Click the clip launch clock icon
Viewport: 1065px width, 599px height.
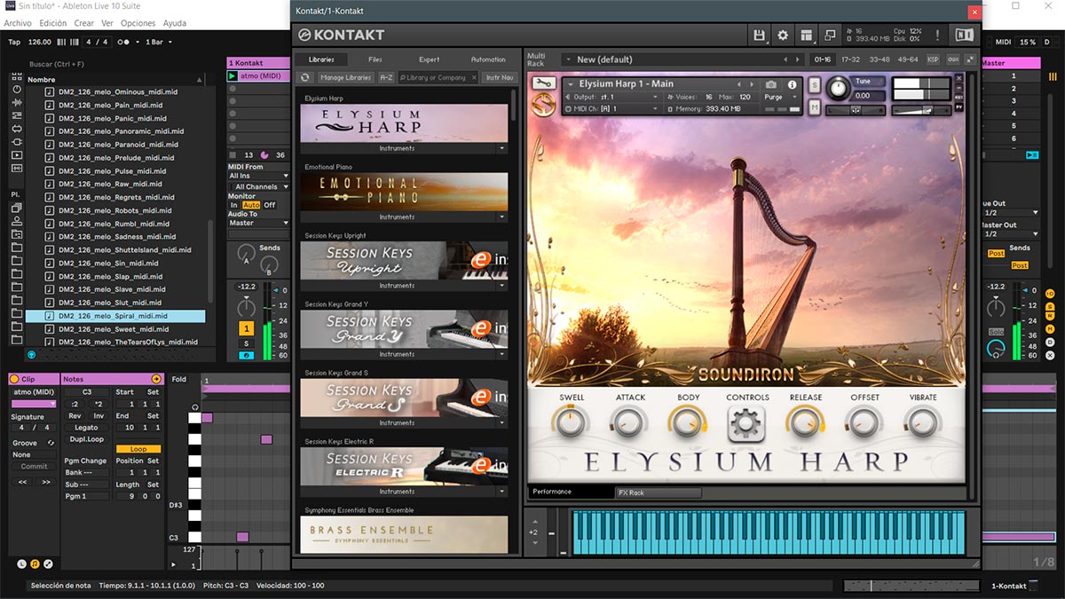(21, 564)
